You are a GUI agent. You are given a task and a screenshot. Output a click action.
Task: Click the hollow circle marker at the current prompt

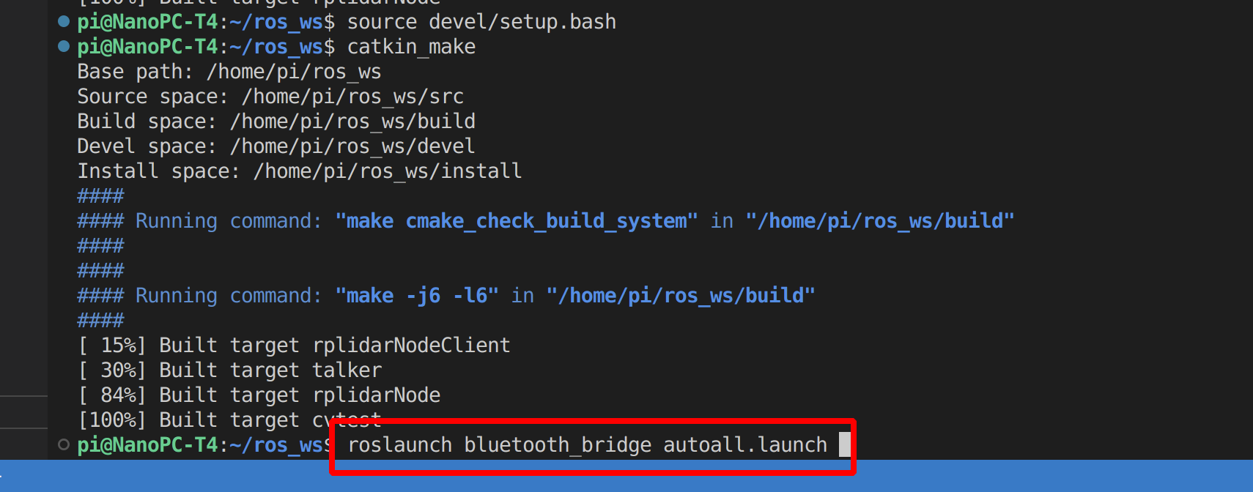point(64,444)
